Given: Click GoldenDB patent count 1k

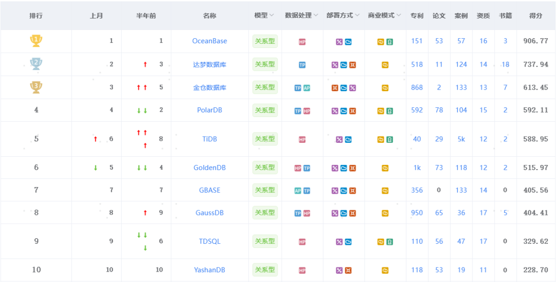Looking at the screenshot, I should coord(417,167).
